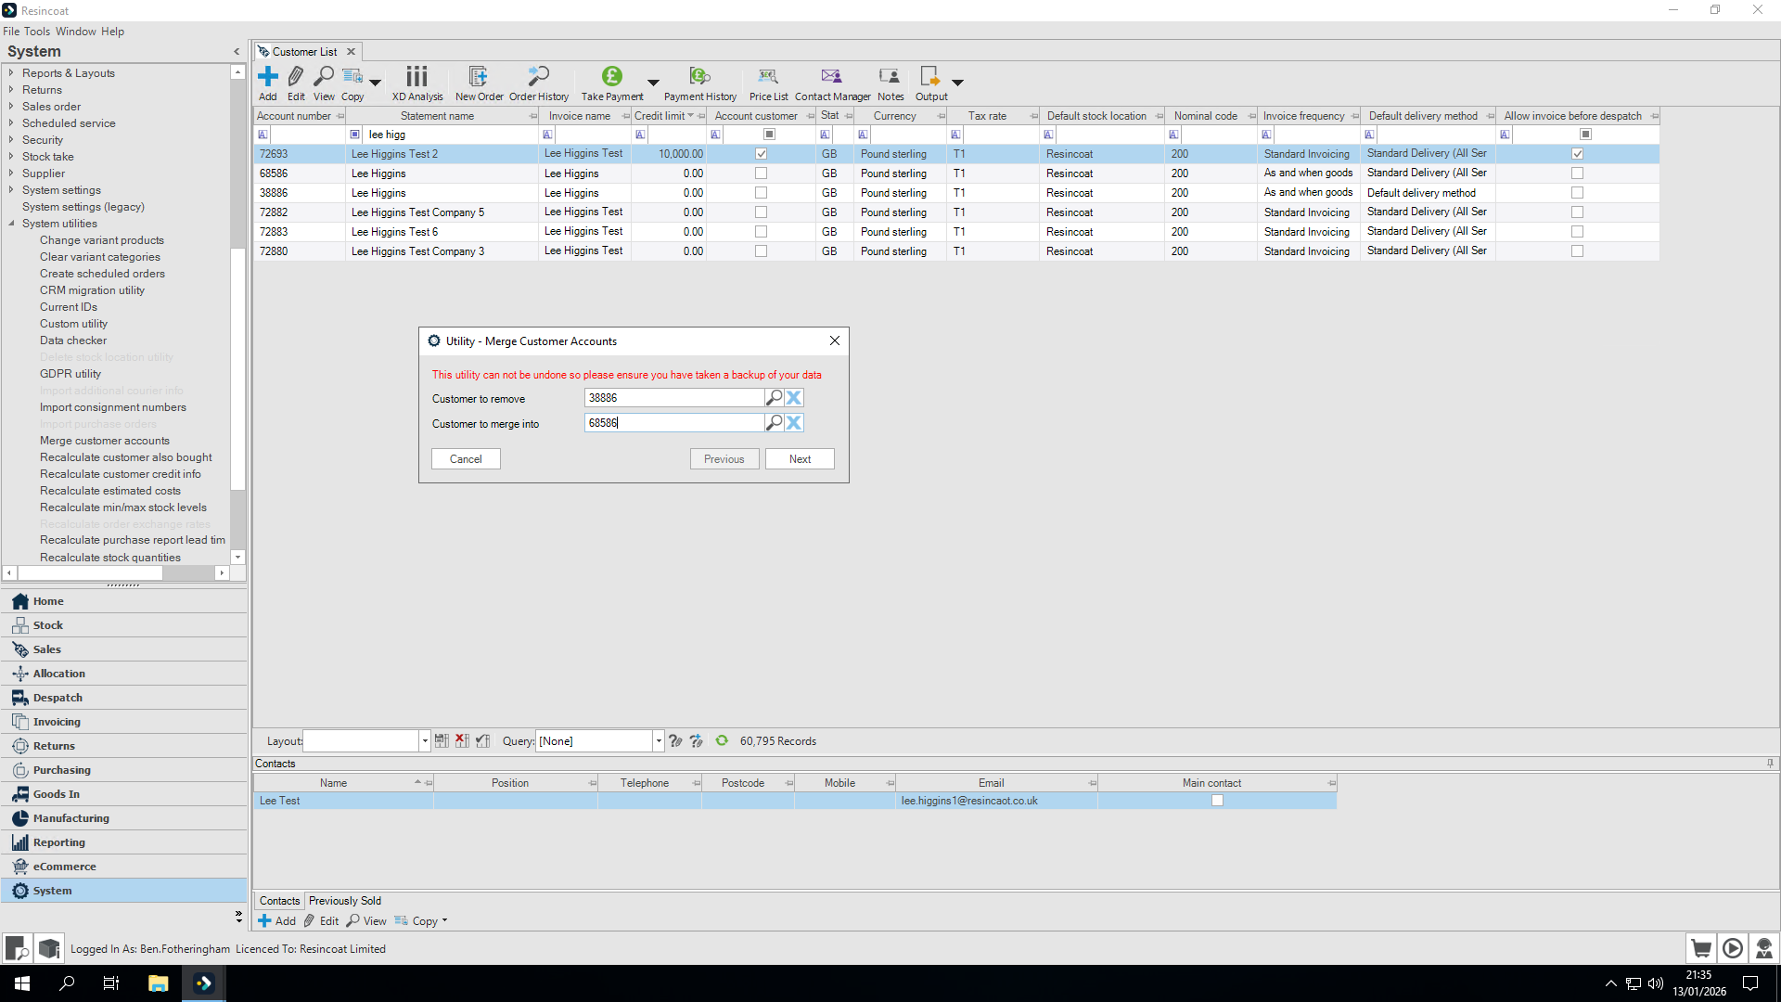Click the Next button in merge dialog
This screenshot has height=1002, width=1781.
coord(799,458)
